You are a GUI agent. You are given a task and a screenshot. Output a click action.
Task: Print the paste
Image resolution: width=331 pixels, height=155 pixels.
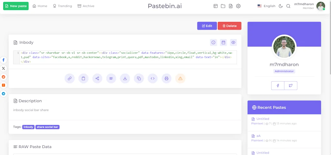166,78
